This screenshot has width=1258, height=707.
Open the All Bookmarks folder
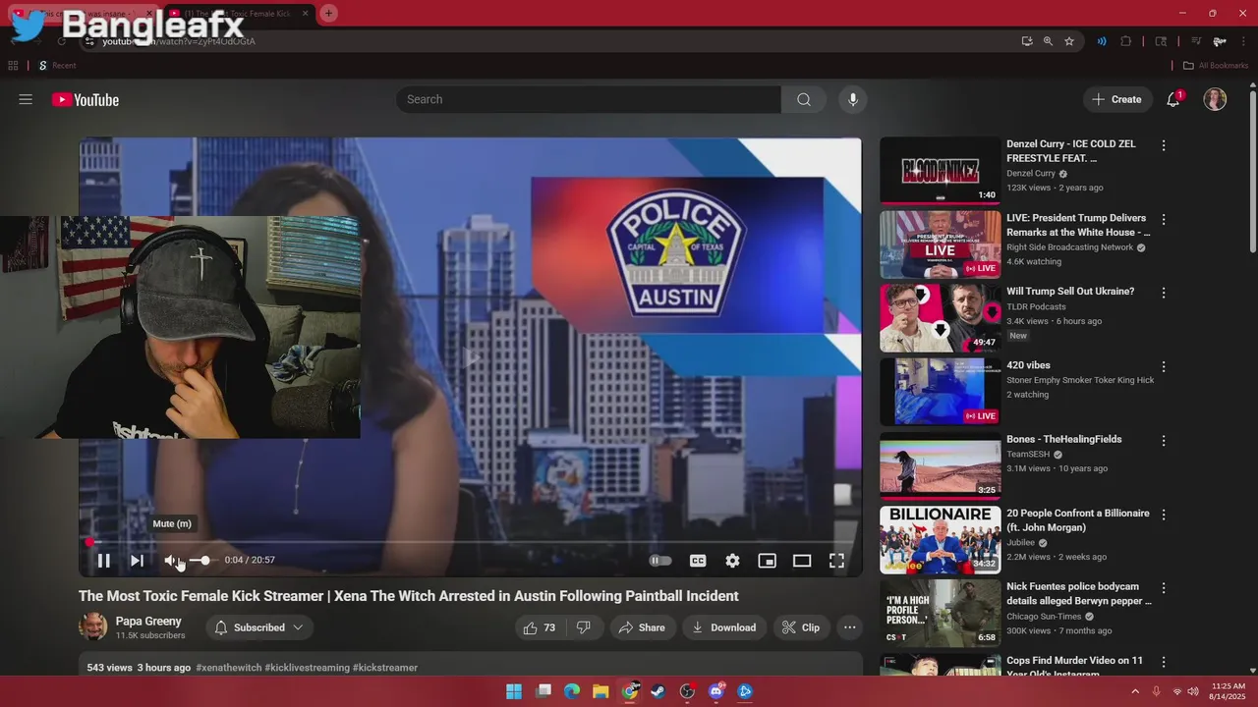click(x=1215, y=66)
